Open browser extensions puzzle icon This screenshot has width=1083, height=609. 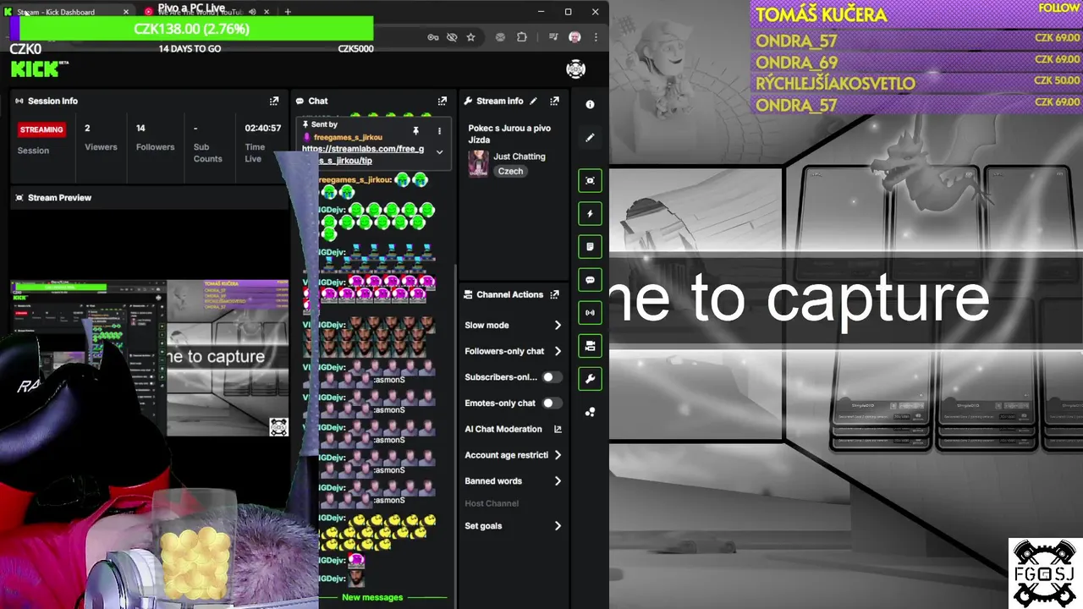click(x=521, y=37)
